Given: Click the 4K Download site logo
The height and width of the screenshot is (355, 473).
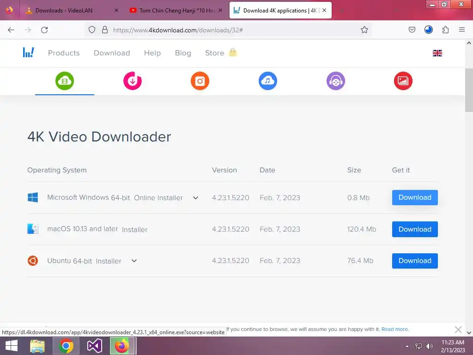Looking at the screenshot, I should coord(28,53).
